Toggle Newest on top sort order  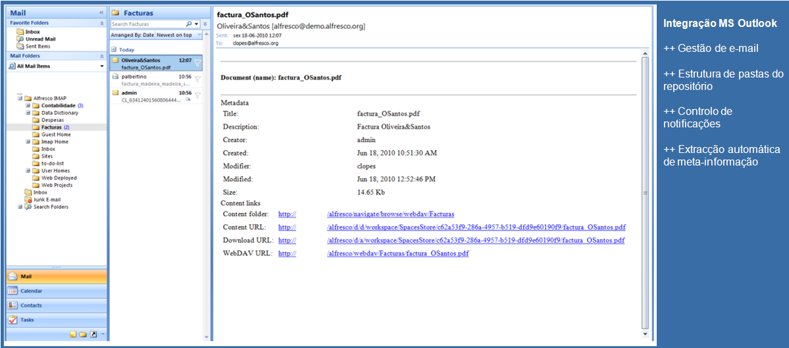(174, 35)
